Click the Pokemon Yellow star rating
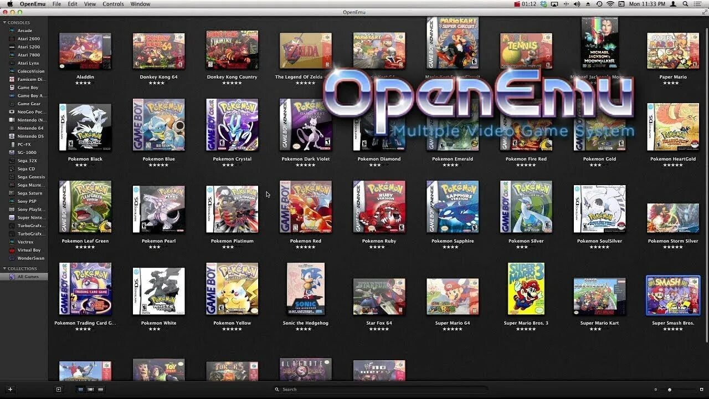This screenshot has height=399, width=709. (x=232, y=329)
